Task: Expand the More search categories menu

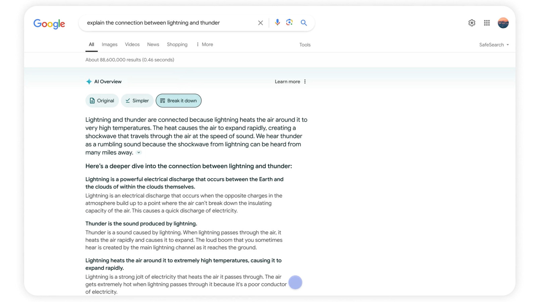Action: tap(204, 44)
